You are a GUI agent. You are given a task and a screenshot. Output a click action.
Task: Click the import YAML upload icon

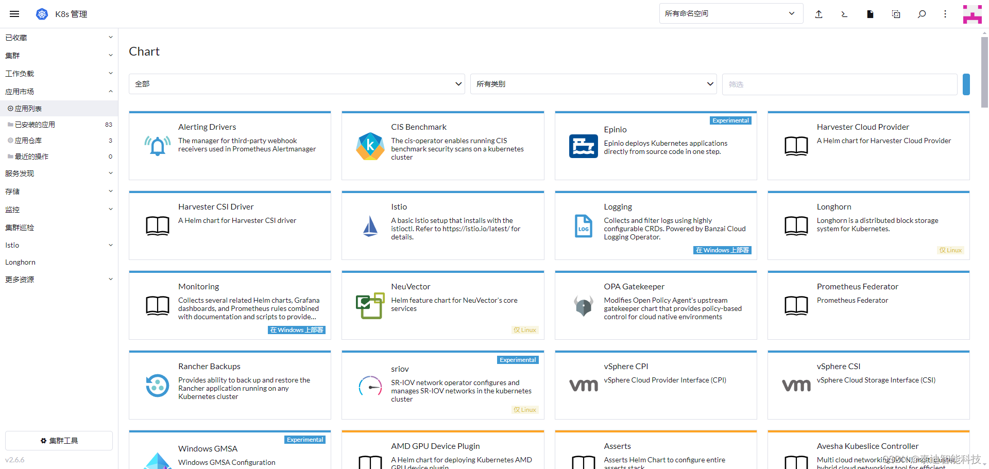click(x=819, y=14)
